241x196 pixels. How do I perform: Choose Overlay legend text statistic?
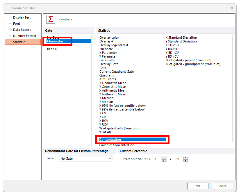coord(114,45)
